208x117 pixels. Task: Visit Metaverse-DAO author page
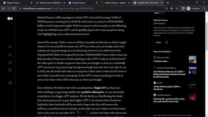pyautogui.click(x=163, y=58)
